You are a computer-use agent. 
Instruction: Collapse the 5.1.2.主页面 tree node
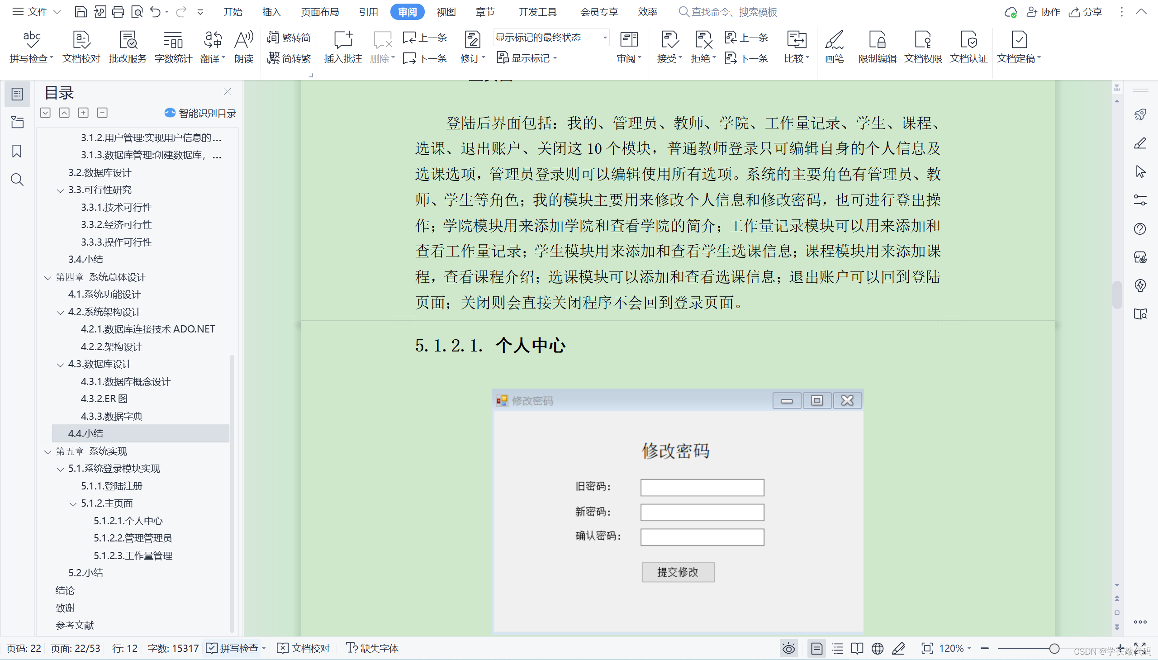point(73,503)
